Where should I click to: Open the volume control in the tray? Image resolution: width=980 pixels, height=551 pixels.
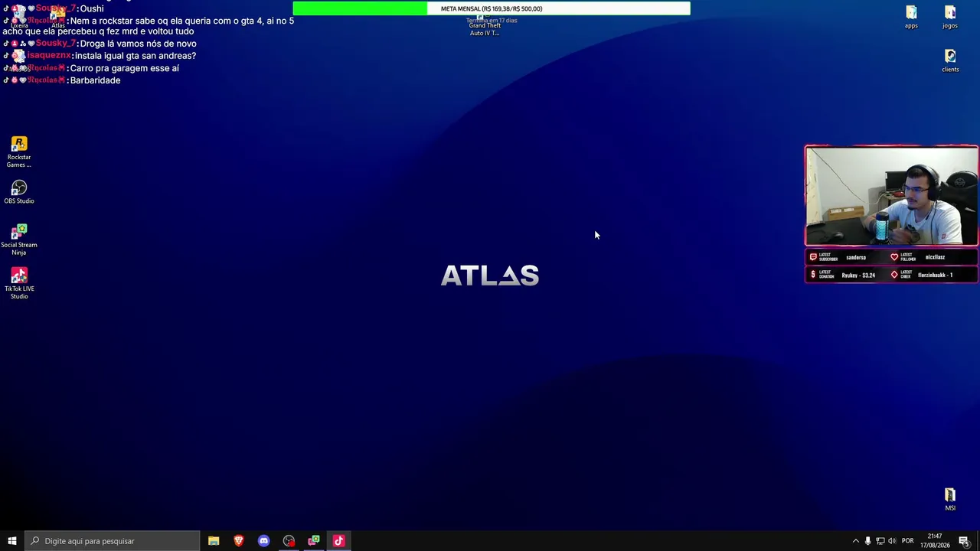click(x=892, y=541)
